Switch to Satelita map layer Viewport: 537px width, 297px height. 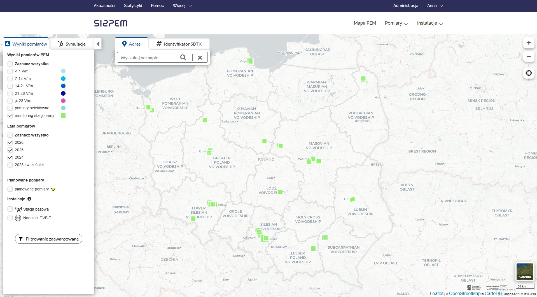click(x=525, y=272)
